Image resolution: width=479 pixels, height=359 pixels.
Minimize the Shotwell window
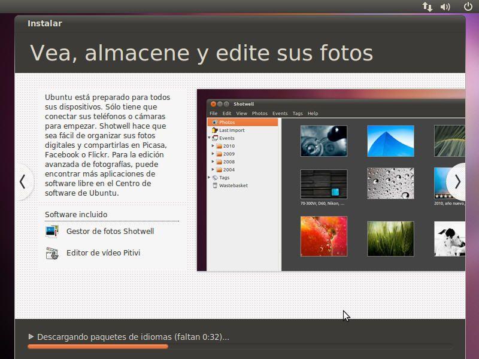pos(220,104)
